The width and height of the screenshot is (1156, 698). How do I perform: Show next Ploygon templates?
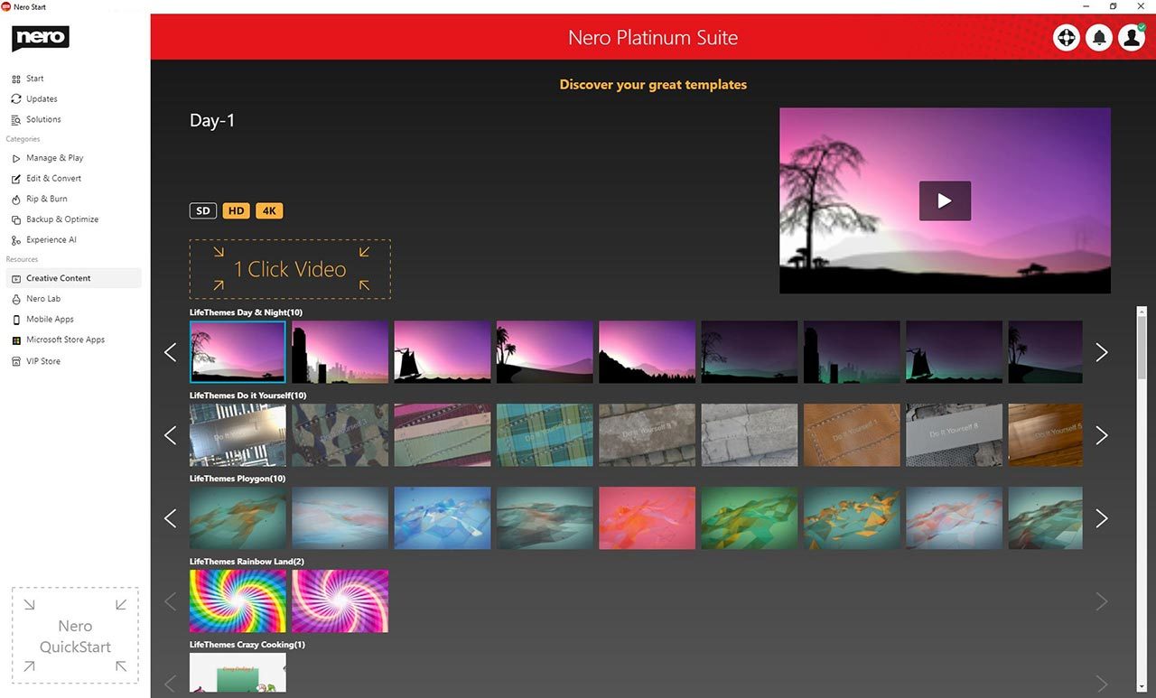click(x=1101, y=518)
